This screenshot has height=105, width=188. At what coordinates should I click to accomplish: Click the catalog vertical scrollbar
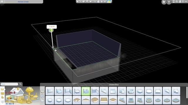tap(187, 93)
